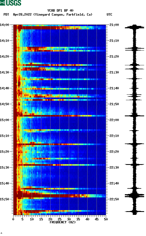Click the 14:30 time label
146x236 pixels.
click(x=4, y=72)
